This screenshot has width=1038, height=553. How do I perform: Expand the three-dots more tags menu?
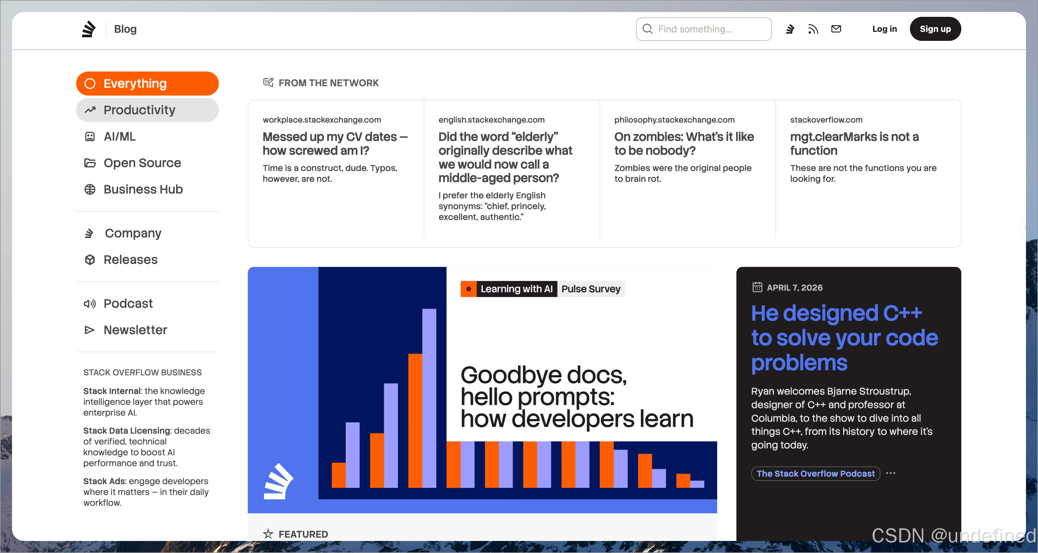pyautogui.click(x=891, y=473)
